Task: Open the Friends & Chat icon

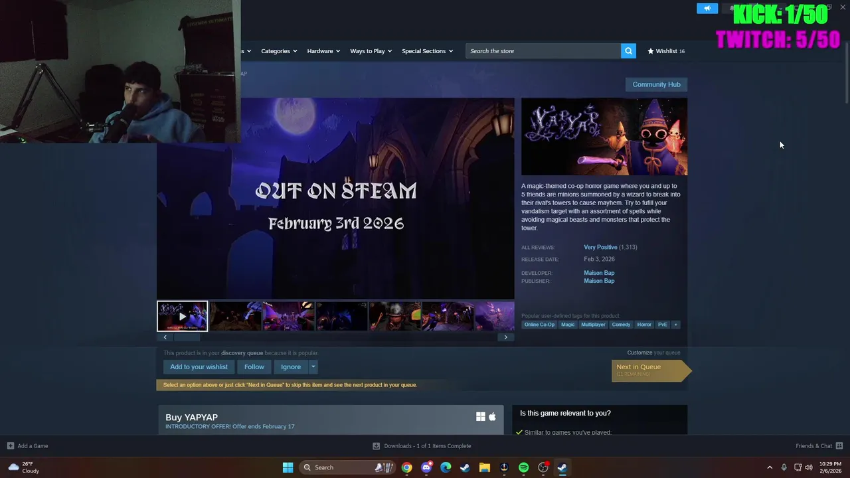Action: point(839,445)
